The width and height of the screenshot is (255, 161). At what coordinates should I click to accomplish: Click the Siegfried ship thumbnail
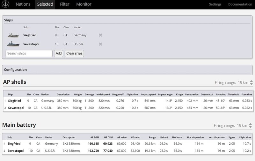click(13, 35)
